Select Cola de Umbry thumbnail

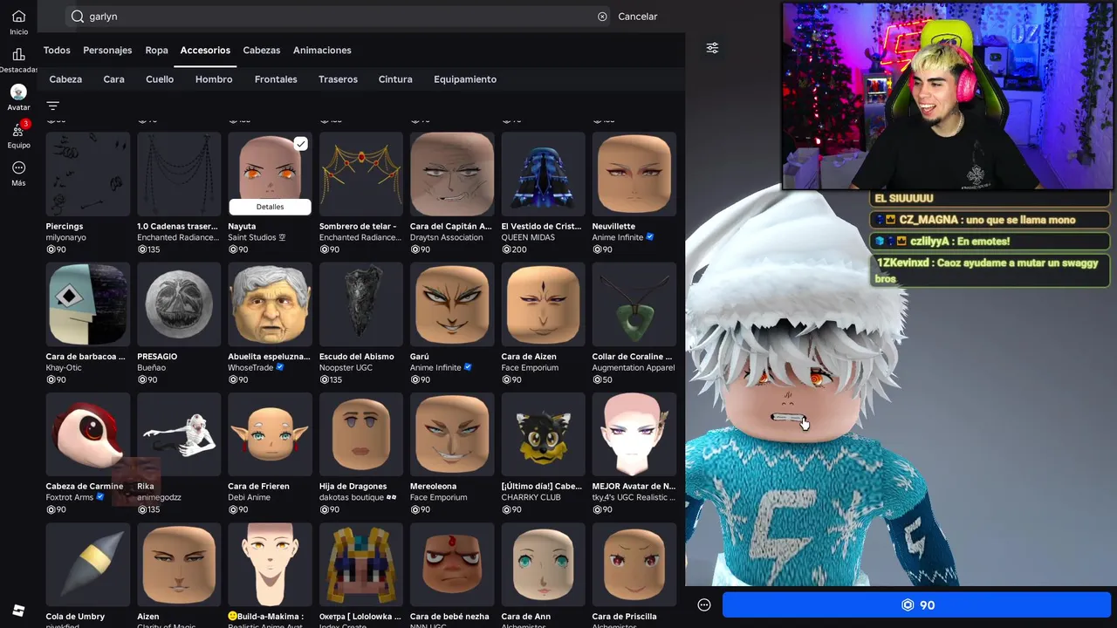pyautogui.click(x=88, y=564)
